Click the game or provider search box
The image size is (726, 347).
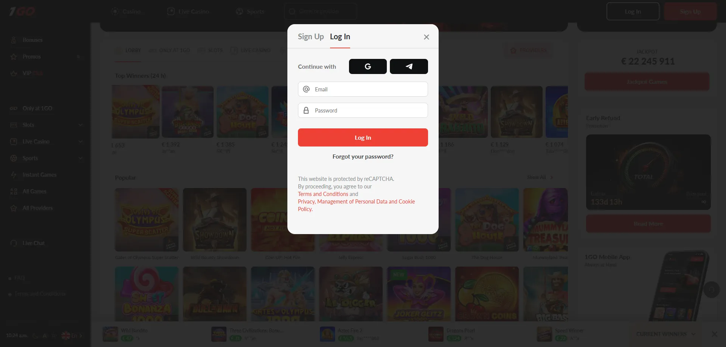(x=320, y=11)
